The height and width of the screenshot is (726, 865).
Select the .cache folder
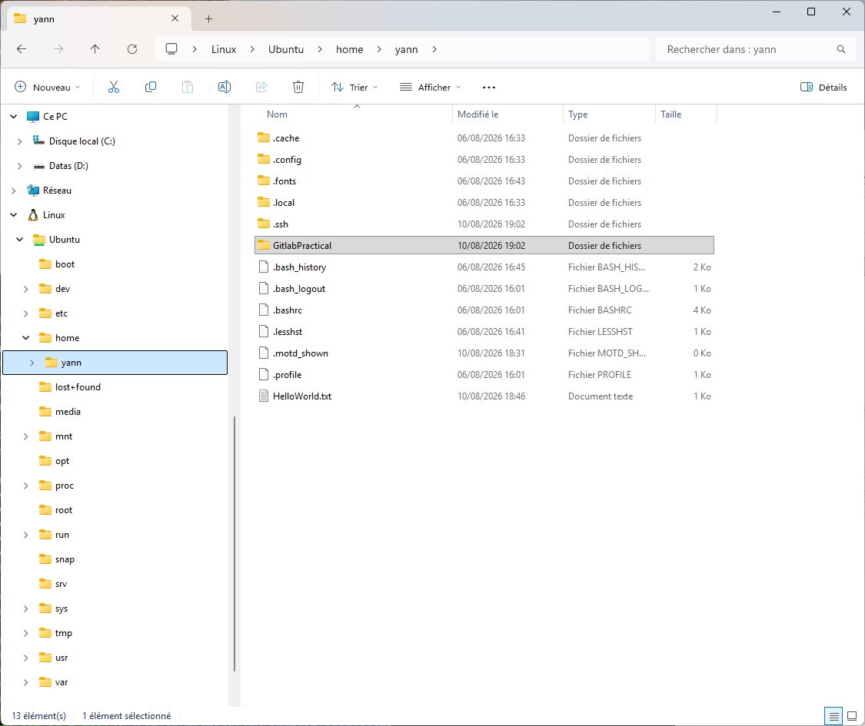(484, 138)
